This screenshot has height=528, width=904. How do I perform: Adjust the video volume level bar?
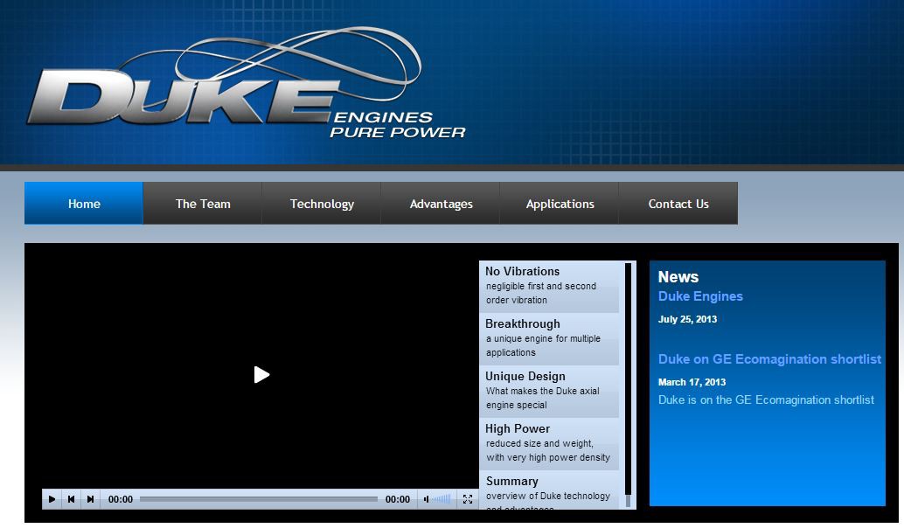[442, 499]
